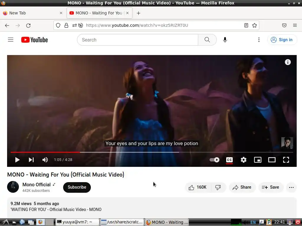
Task: Click the EN keyboard layout indicator
Action: click(x=253, y=222)
